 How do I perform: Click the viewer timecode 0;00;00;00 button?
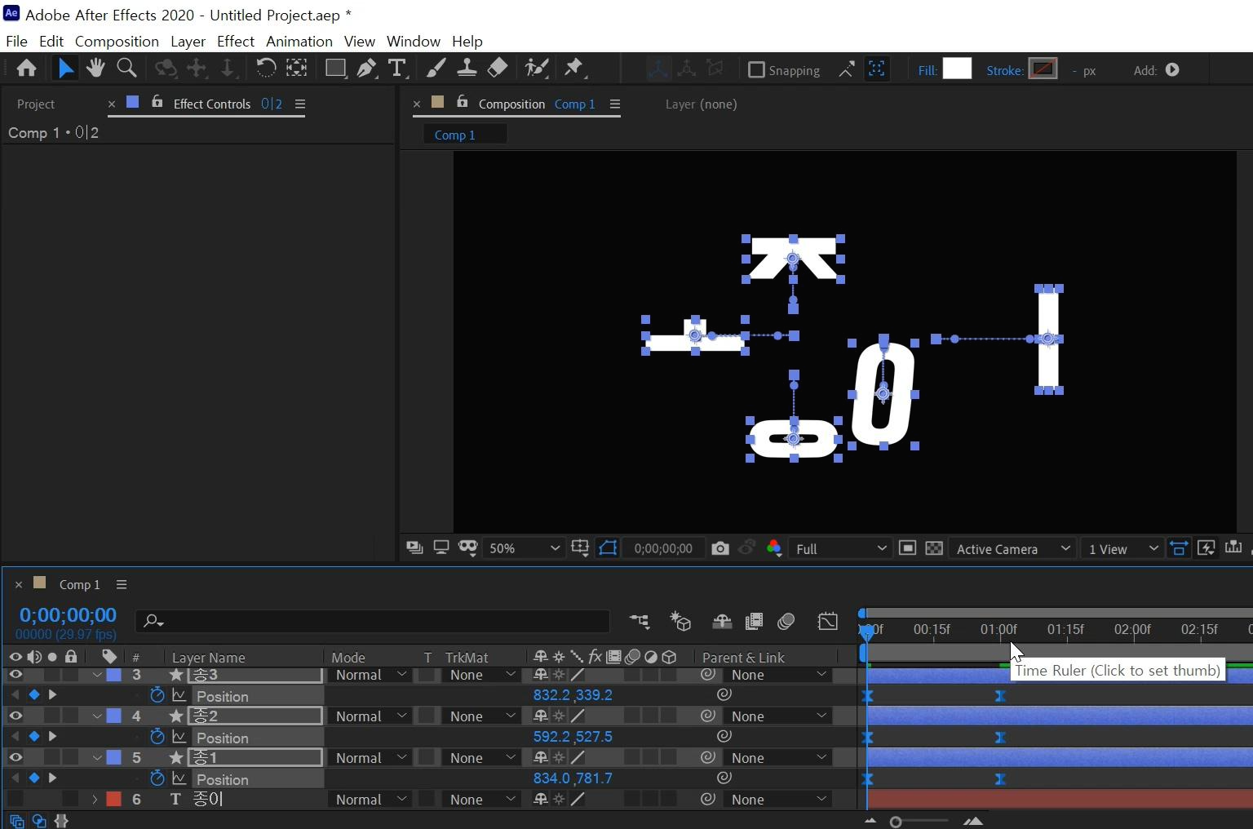pos(663,548)
